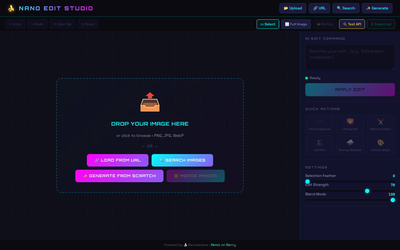The width and height of the screenshot is (400, 250).
Task: Click the Add Hat quick action
Action: pyautogui.click(x=319, y=145)
